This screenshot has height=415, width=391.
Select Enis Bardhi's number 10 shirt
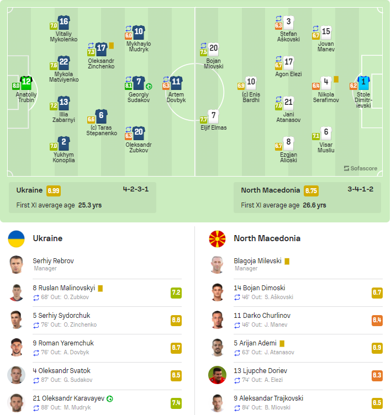click(x=251, y=83)
